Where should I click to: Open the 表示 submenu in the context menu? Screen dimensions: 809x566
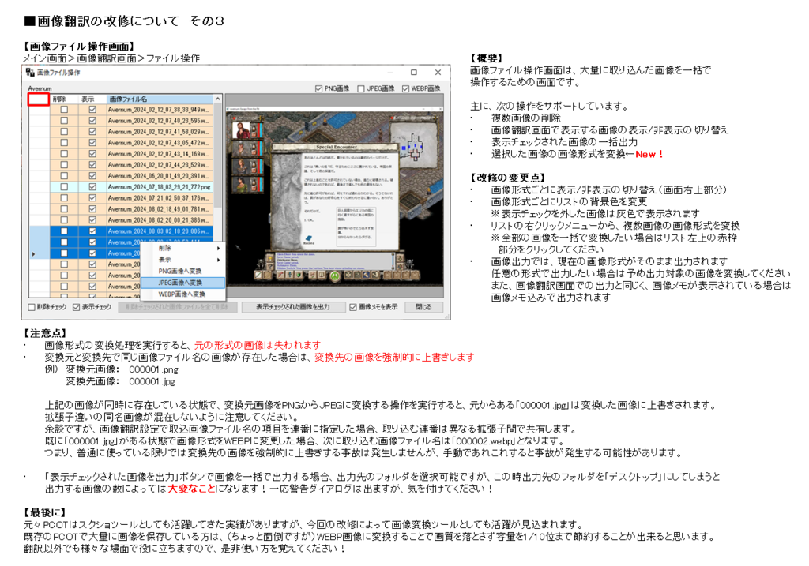tap(183, 260)
